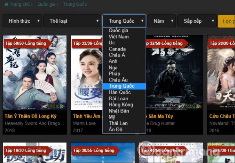Open the Hình thức dropdown
This screenshot has width=235, height=163.
point(22,21)
